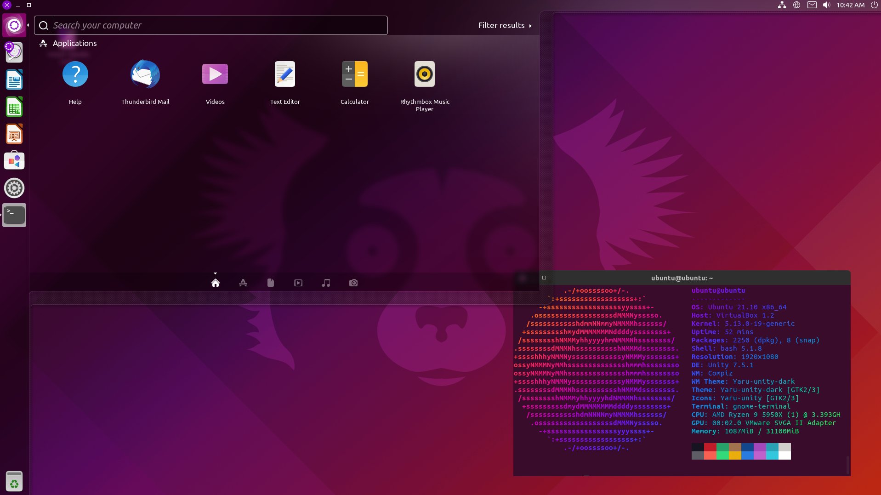The height and width of the screenshot is (495, 881).
Task: Expand the Filter results option
Action: [505, 25]
